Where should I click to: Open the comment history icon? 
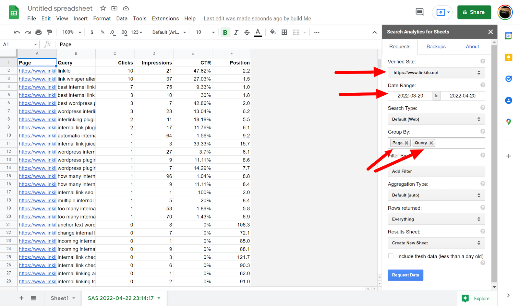419,12
